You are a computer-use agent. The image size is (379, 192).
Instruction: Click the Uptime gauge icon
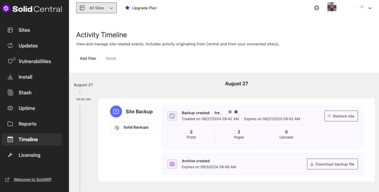click(x=11, y=108)
